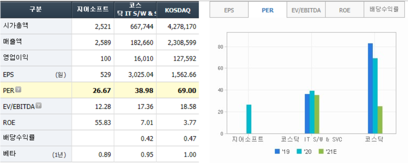Viewport: 408px width, 163px height.
Task: Click the EPS value 3,025.04
Action: (141, 75)
